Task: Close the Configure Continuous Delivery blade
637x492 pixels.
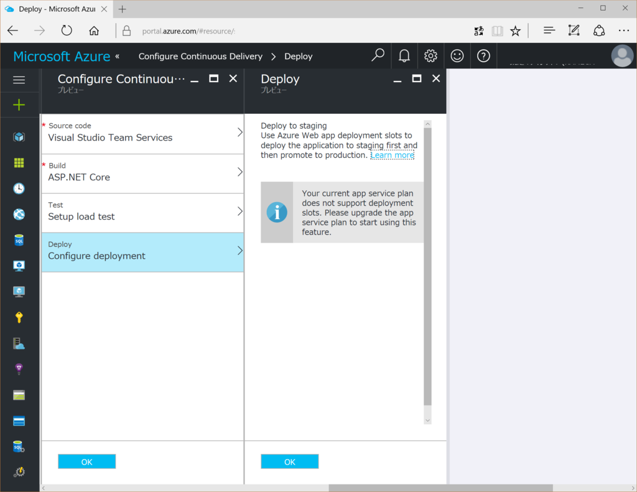Action: tap(233, 78)
